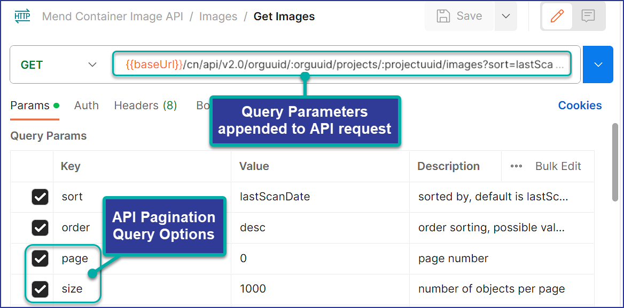The image size is (624, 308).
Task: Uncheck the page pagination parameter
Action: click(x=40, y=258)
